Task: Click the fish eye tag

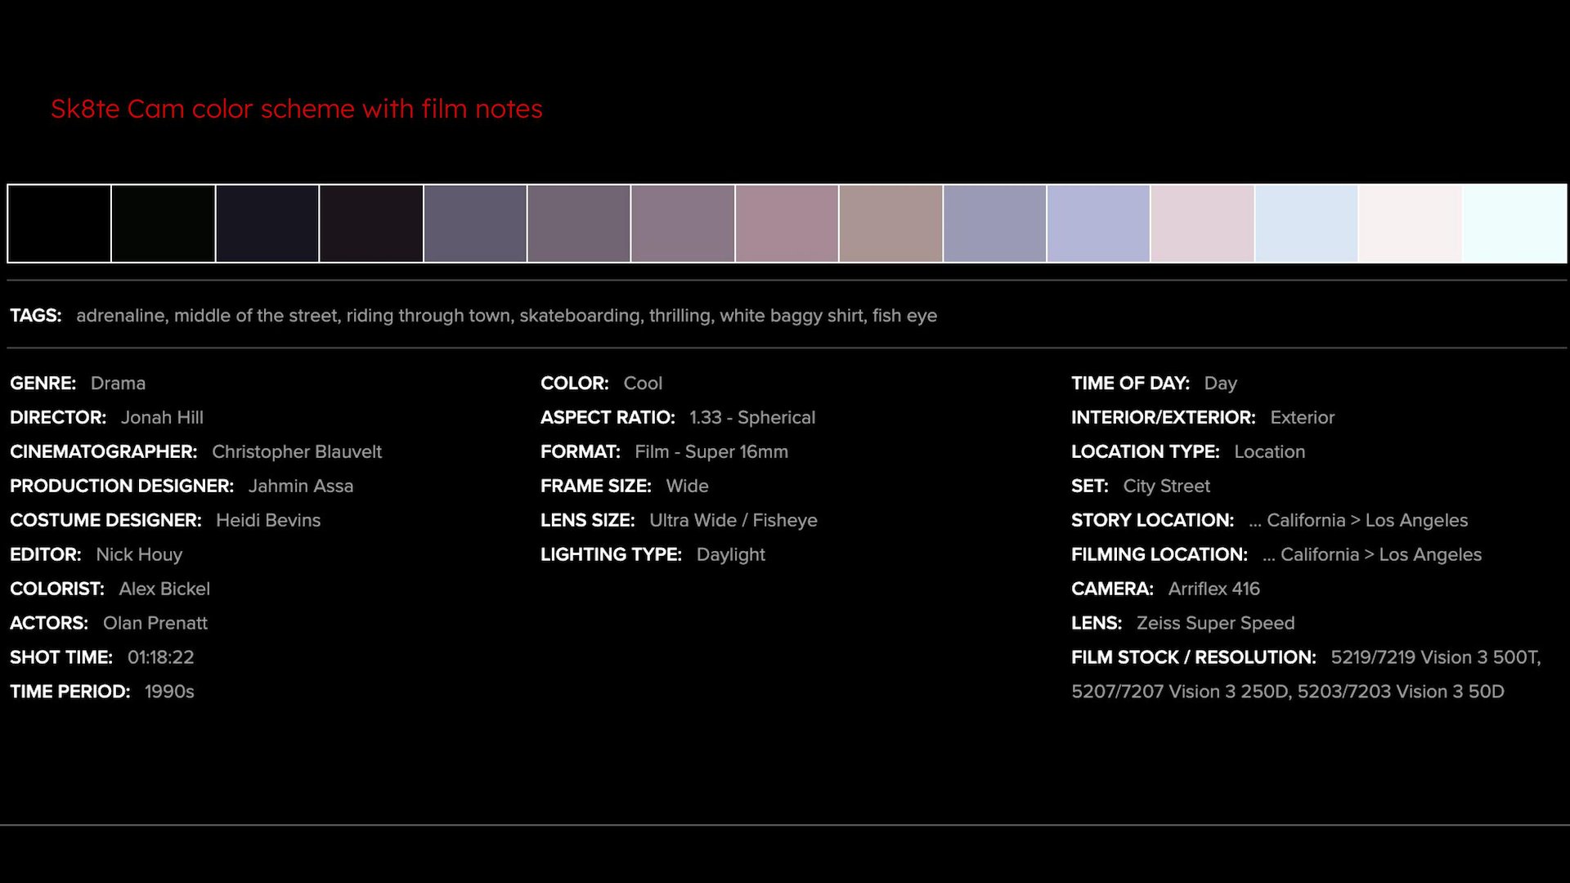Action: tap(904, 316)
